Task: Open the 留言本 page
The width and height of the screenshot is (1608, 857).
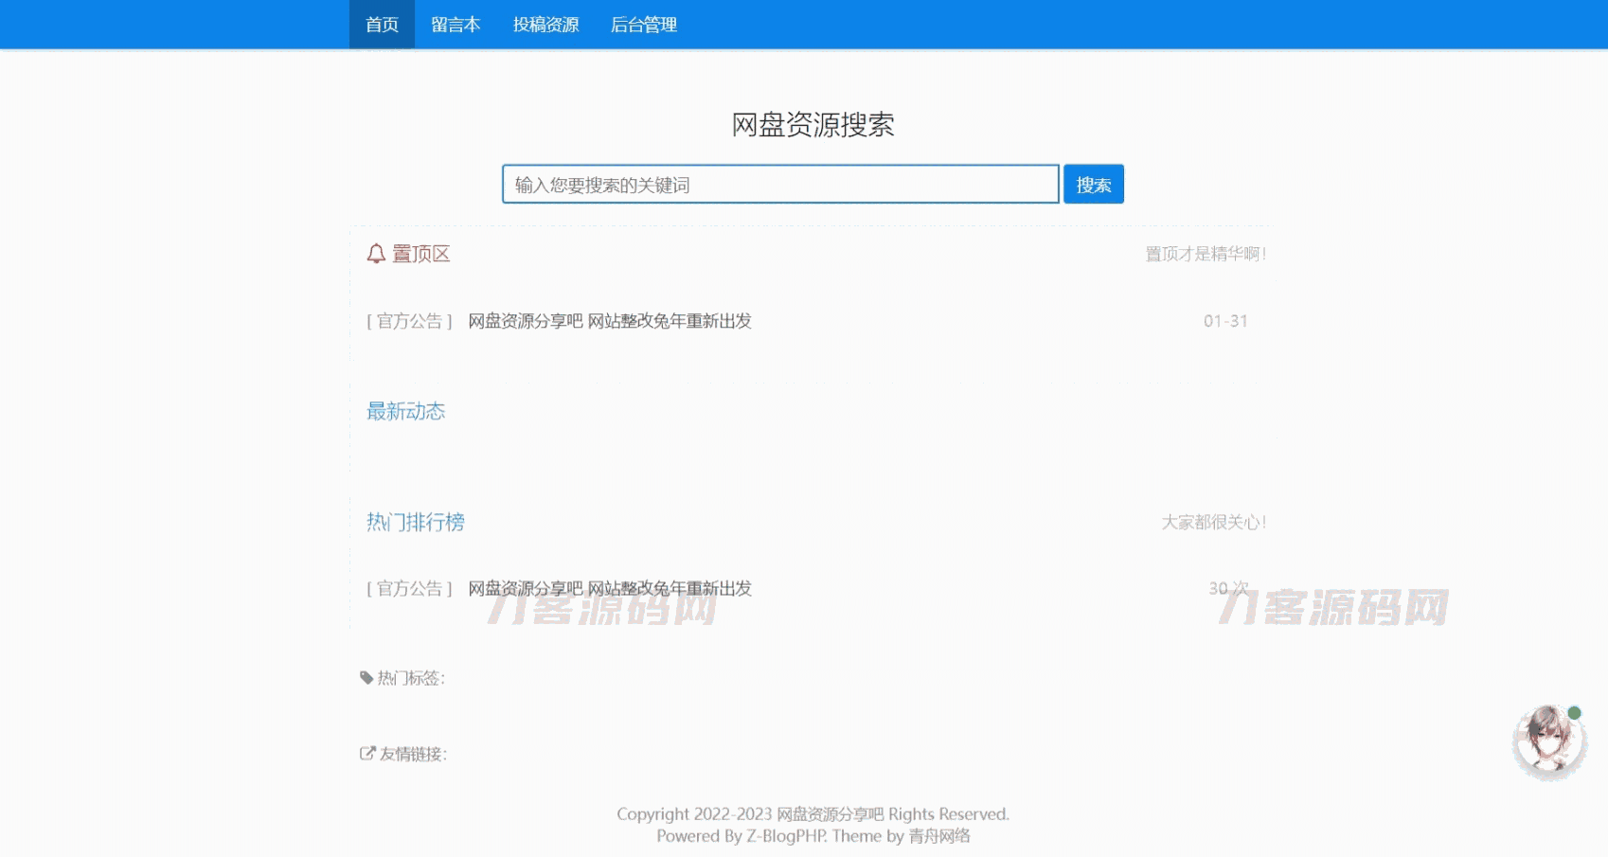Action: pyautogui.click(x=456, y=25)
